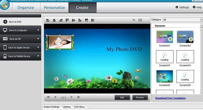Click the Edit button
Viewport: 203px width, 110px height.
(x=122, y=98)
